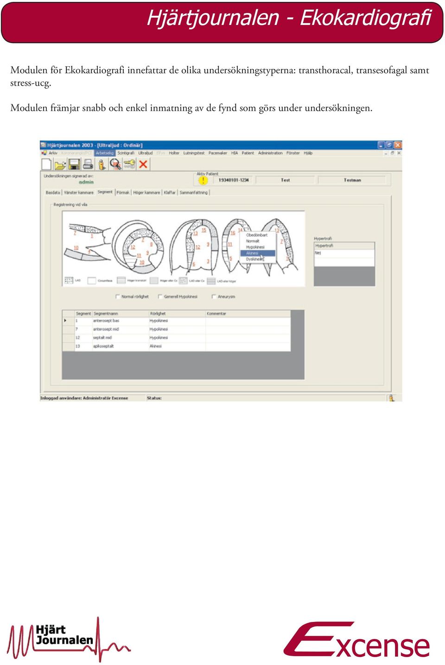Tick the Generell Hypokinesi checkbox
Viewport: 445px width, 665px height.
coord(160,297)
